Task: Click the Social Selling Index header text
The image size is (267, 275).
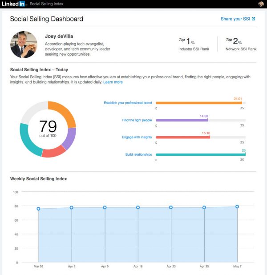Action: pos(46,4)
